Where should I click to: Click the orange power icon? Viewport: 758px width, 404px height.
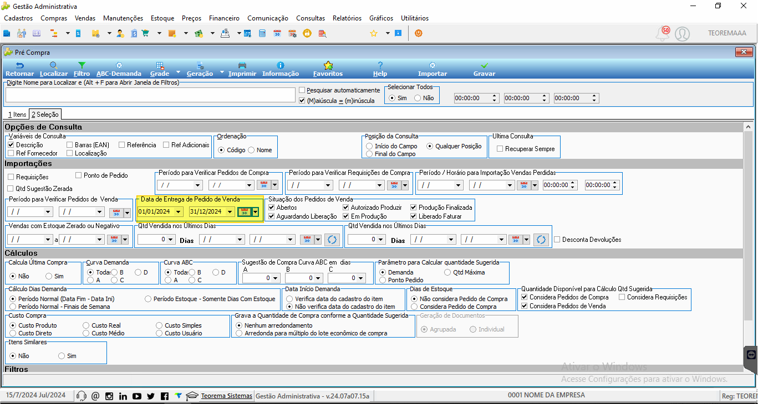tap(418, 33)
